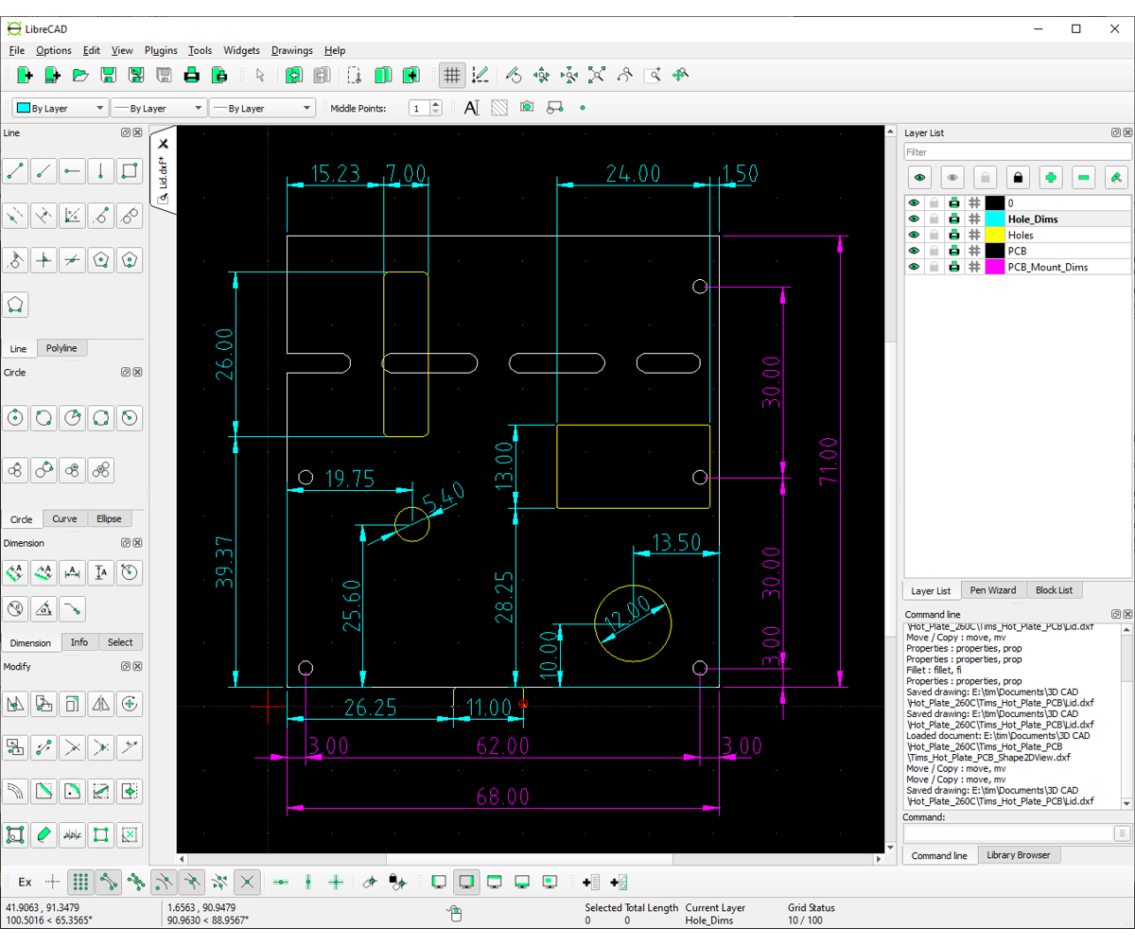Select the Aligned dimension tool
The height and width of the screenshot is (946, 1135).
coord(15,572)
